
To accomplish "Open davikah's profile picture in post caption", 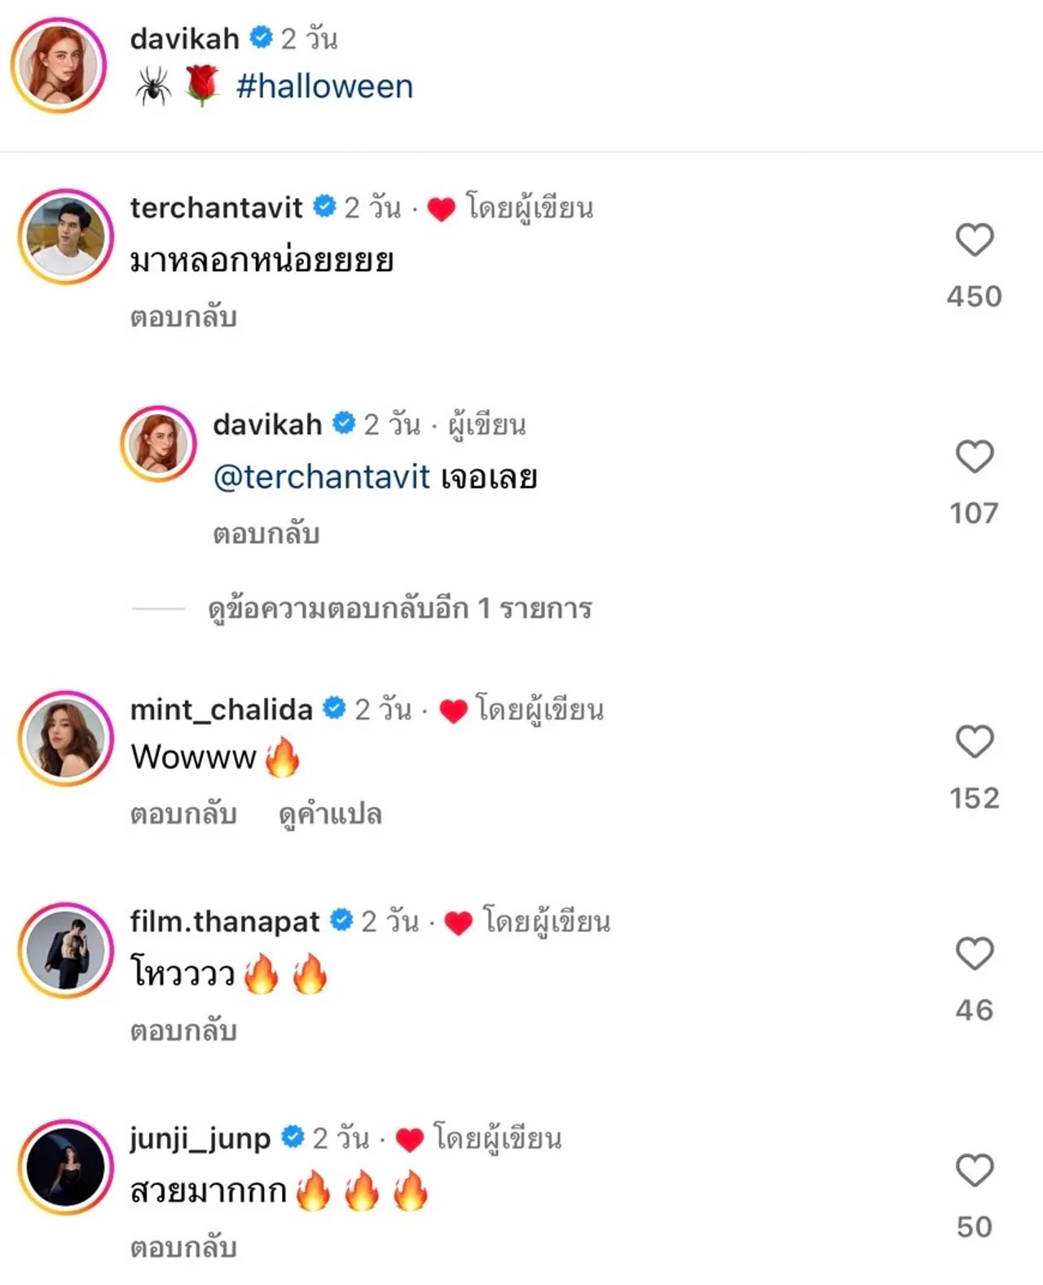I will coord(59,65).
